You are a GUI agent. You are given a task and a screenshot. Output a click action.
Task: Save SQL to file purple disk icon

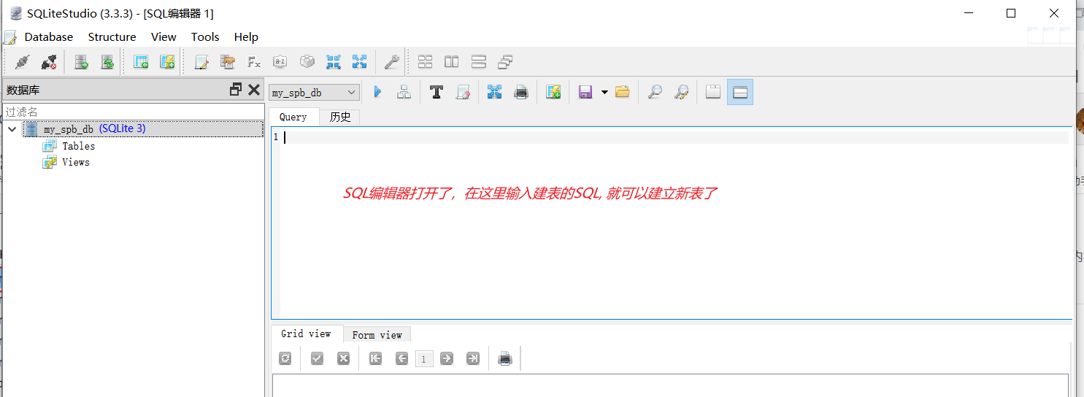click(585, 92)
